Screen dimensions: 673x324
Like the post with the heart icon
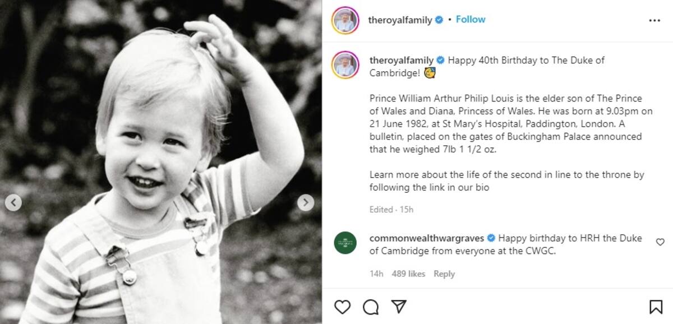342,307
